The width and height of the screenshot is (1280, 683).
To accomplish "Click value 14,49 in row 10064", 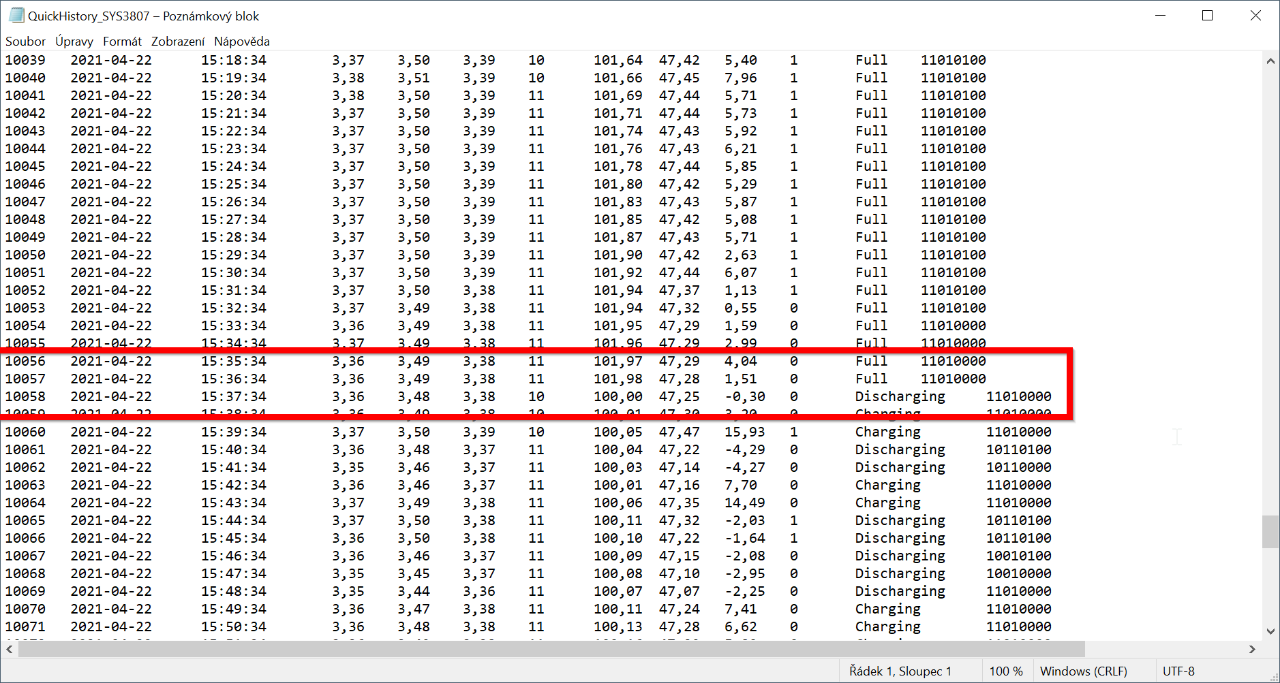I will [745, 503].
